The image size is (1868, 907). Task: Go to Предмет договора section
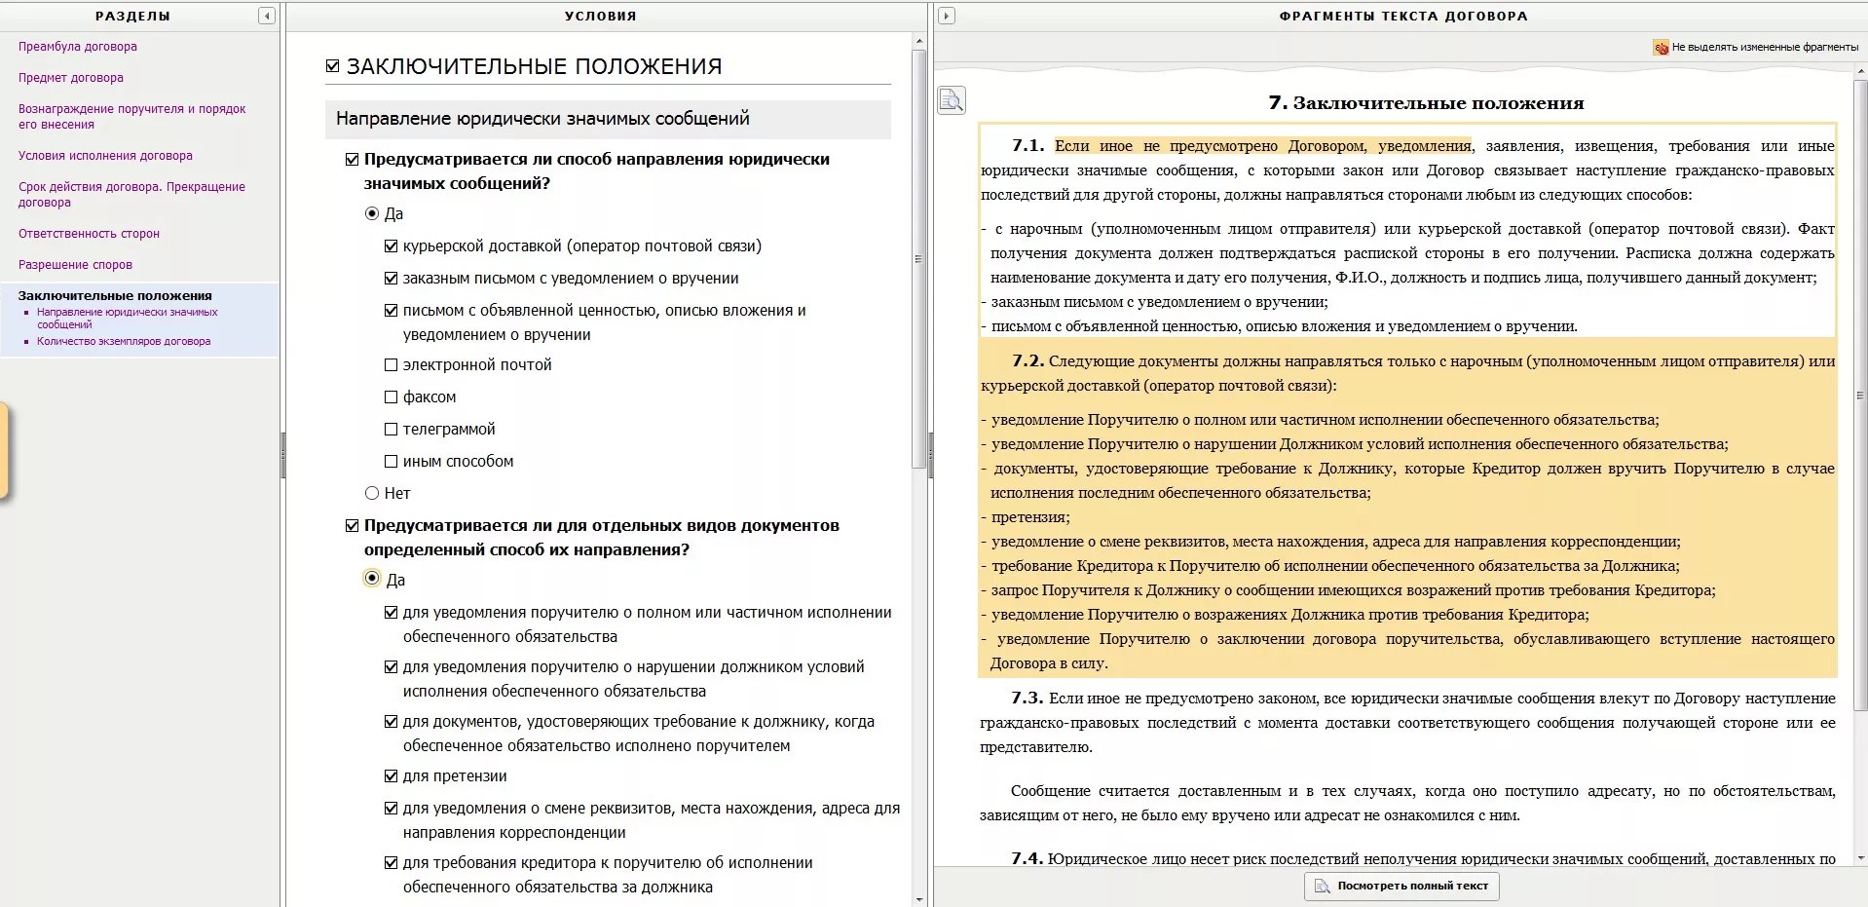pos(71,78)
